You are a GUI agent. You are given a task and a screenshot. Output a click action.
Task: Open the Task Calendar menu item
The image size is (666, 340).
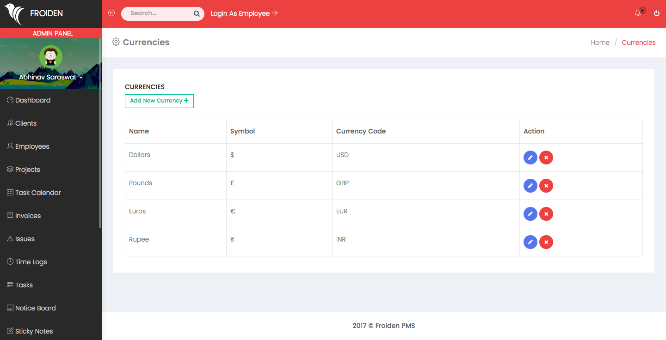tap(38, 193)
